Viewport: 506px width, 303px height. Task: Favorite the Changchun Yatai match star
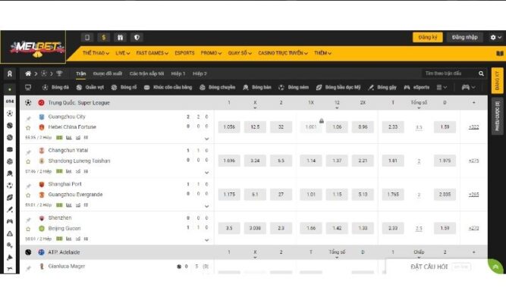[x=28, y=161]
